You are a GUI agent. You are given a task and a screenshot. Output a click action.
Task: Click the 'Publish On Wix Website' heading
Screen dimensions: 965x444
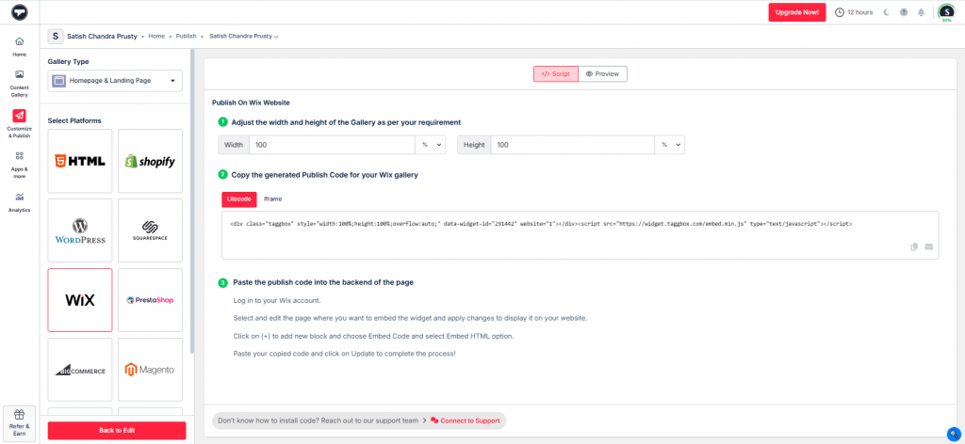click(x=251, y=103)
